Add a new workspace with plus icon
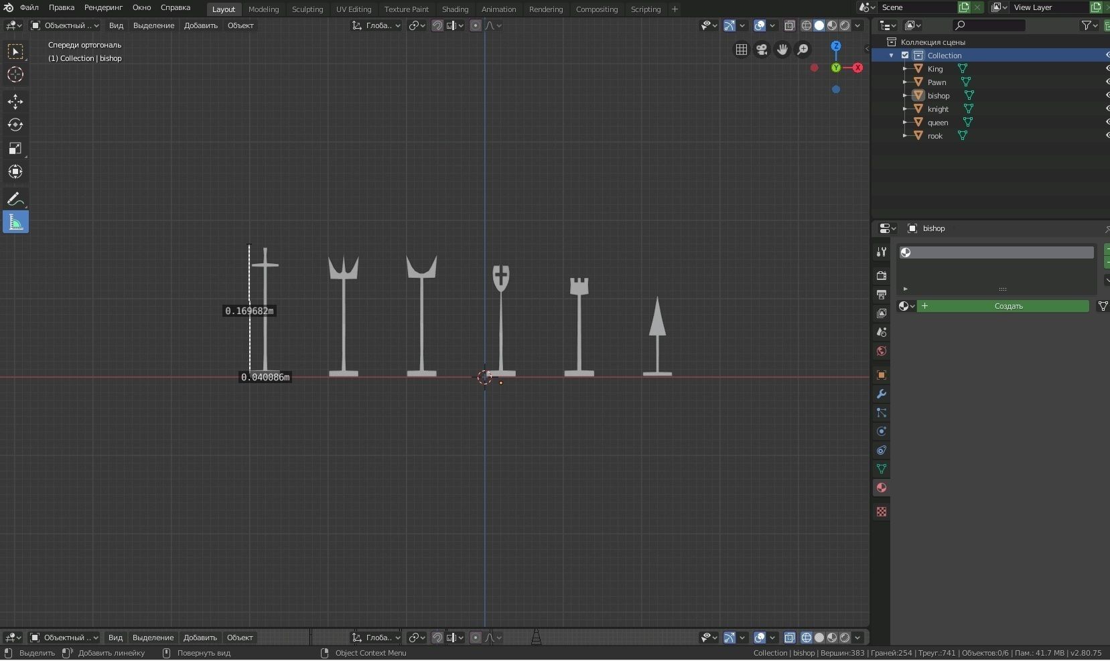The height and width of the screenshot is (661, 1110). (x=675, y=9)
